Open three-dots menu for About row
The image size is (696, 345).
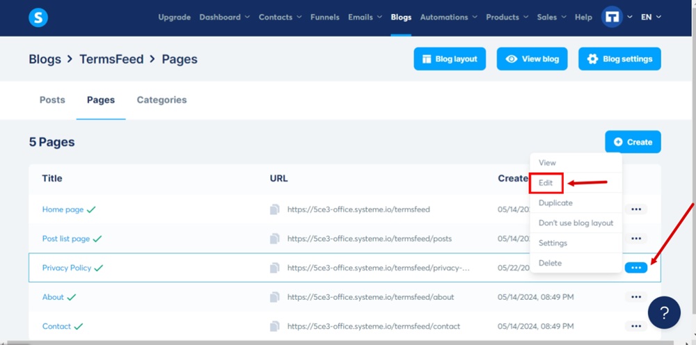point(636,297)
